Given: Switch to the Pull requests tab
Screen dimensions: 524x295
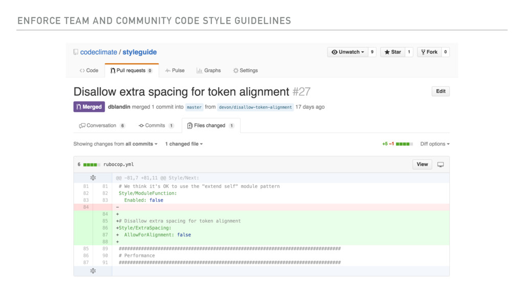Looking at the screenshot, I should [132, 71].
